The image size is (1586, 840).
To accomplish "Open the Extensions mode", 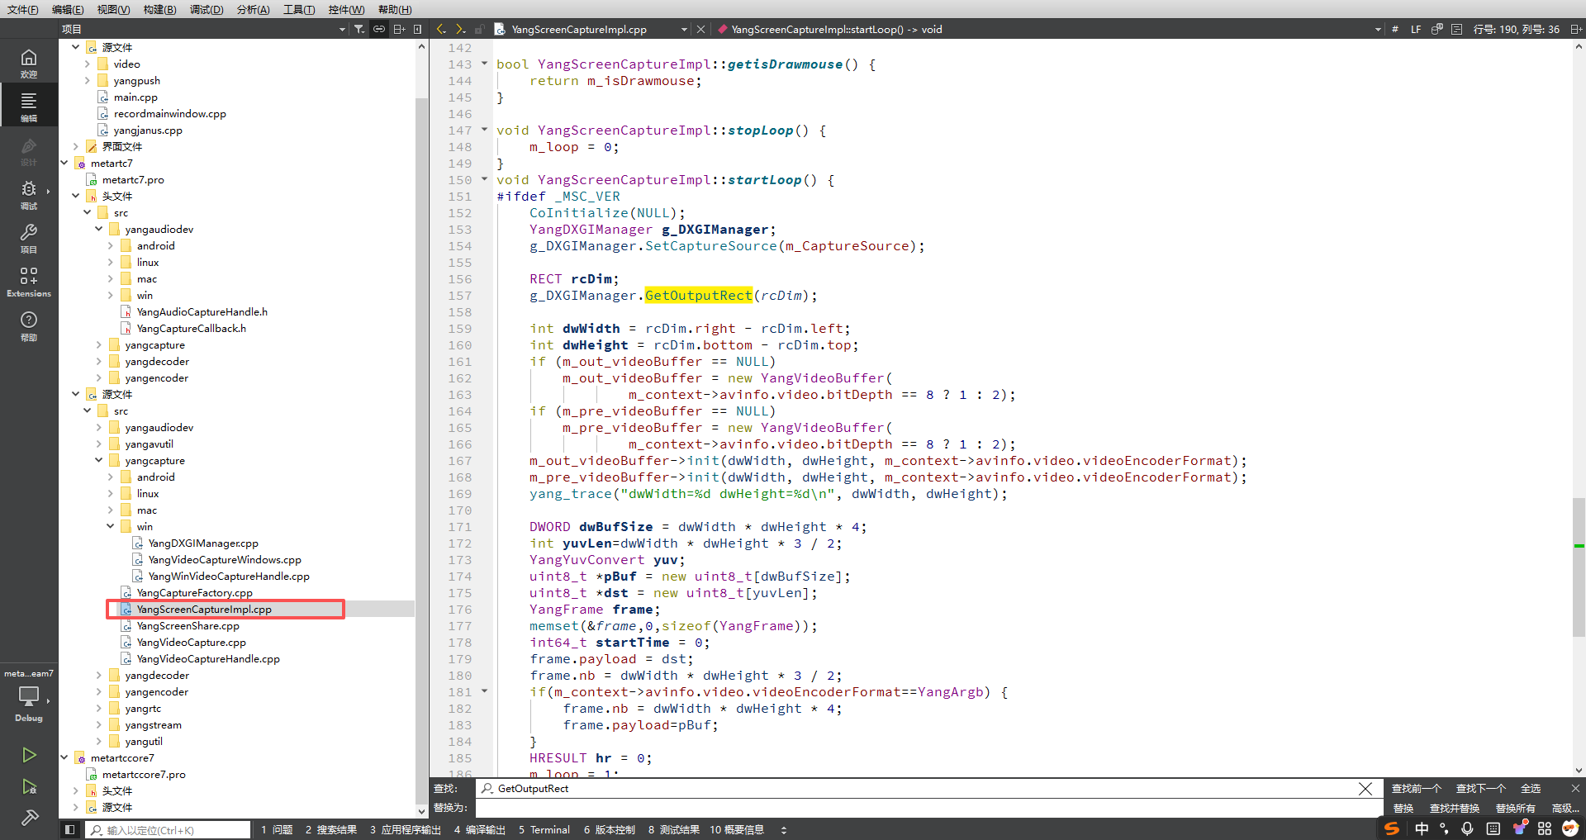I will click(x=29, y=282).
